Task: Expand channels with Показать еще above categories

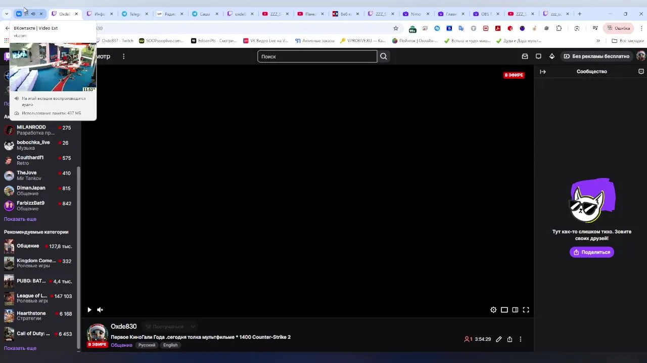Action: pos(20,219)
